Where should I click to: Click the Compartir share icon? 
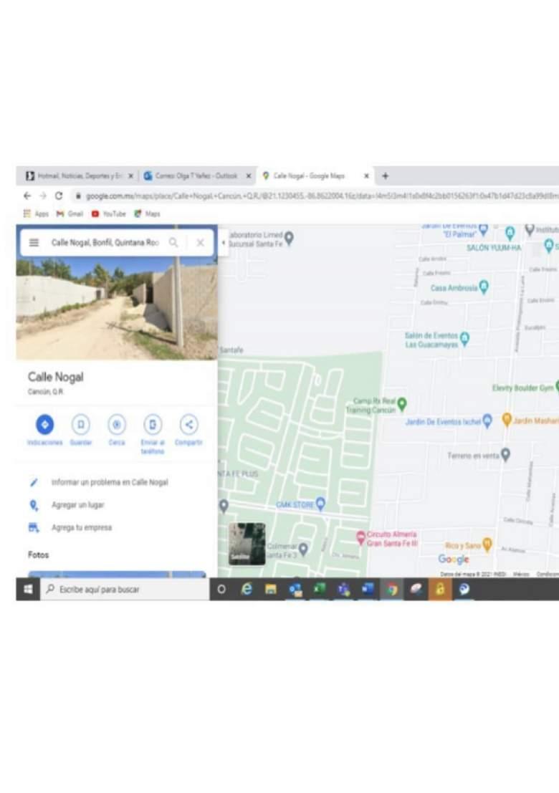click(188, 425)
